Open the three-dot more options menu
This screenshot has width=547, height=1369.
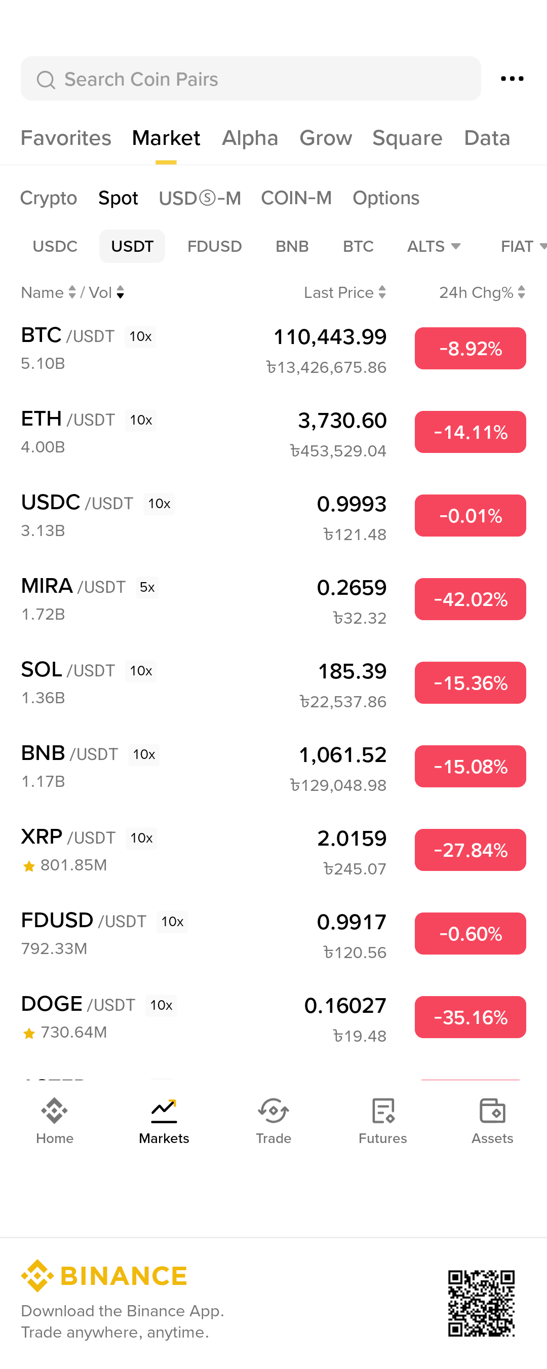click(512, 79)
